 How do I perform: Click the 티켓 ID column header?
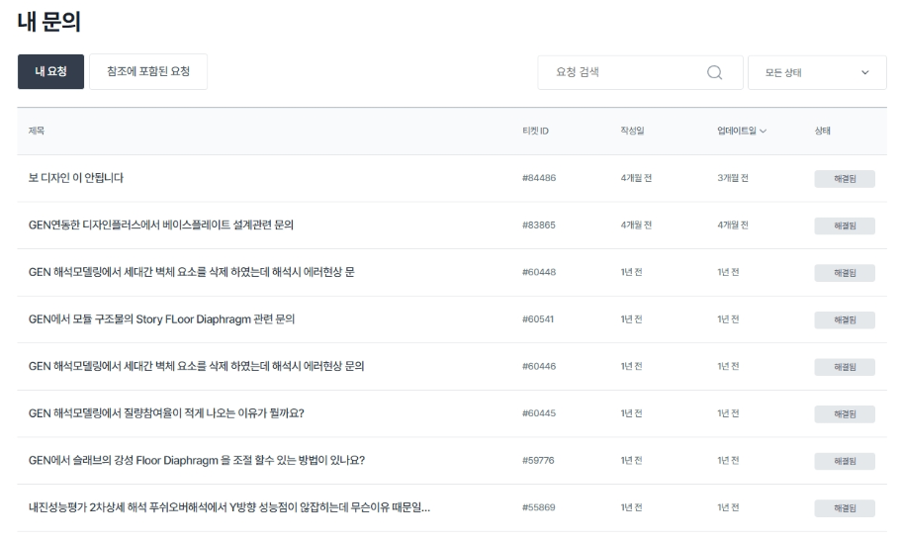(535, 131)
